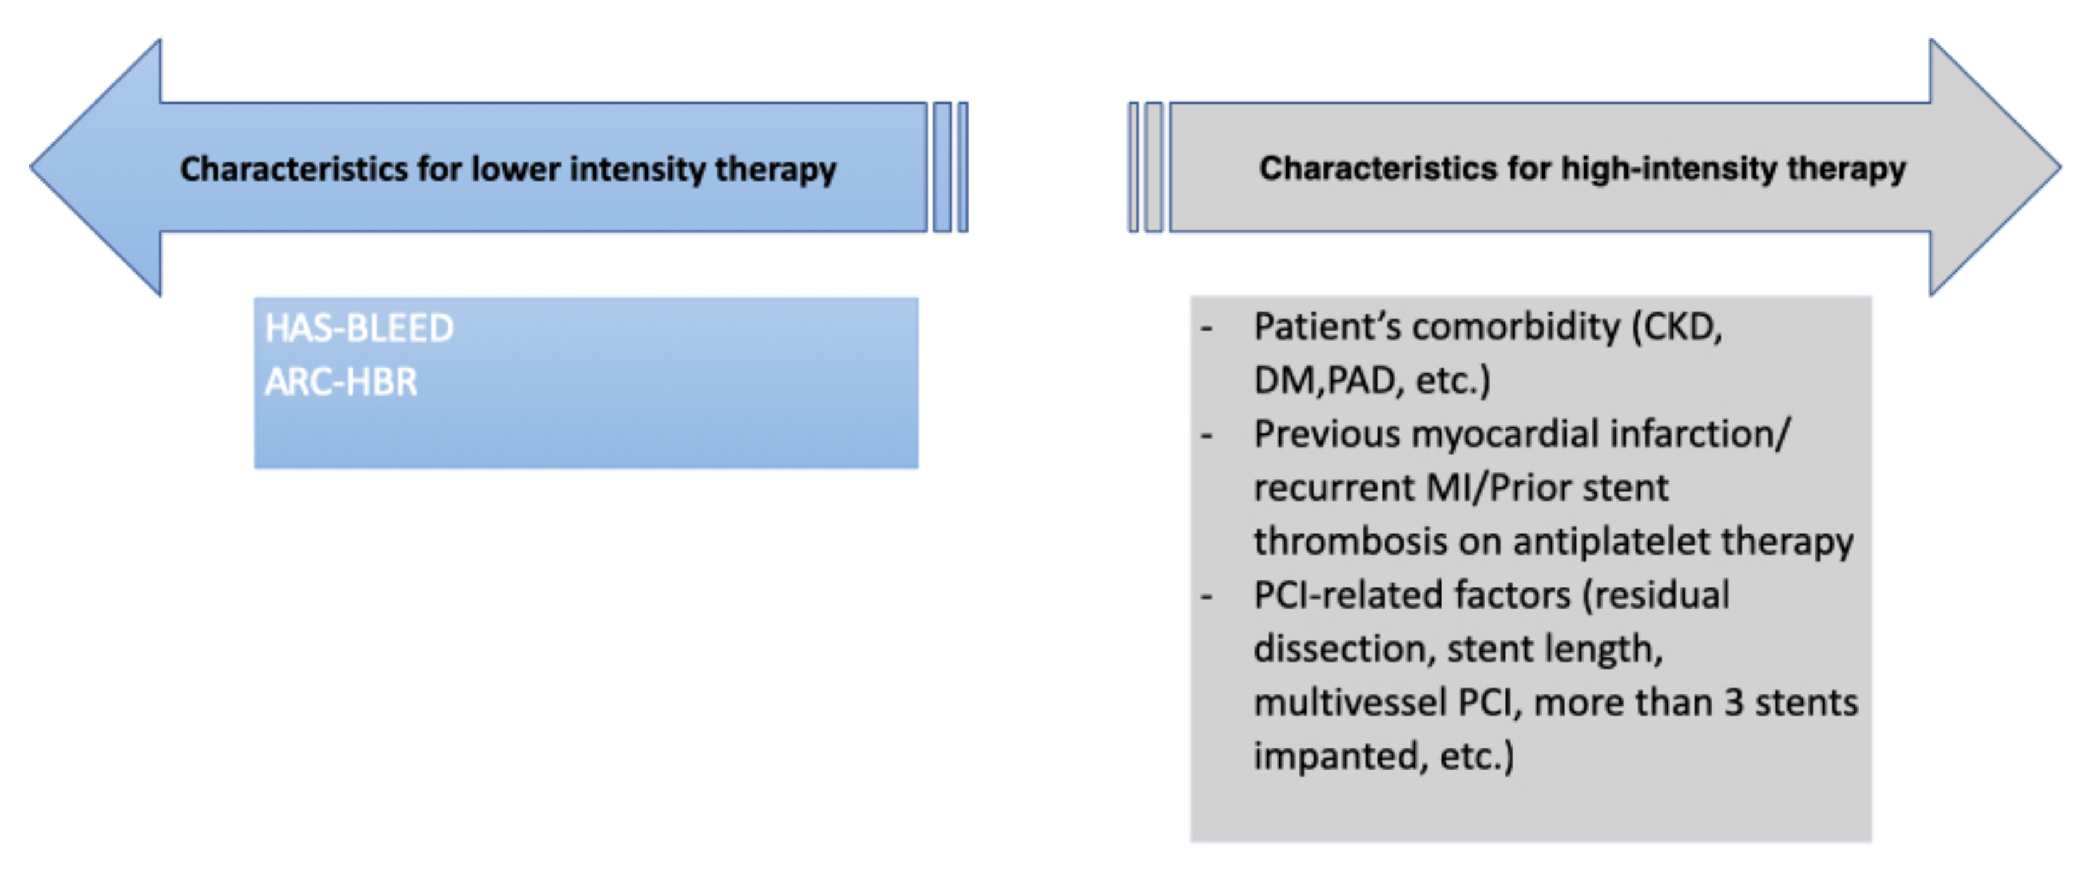Image resolution: width=2094 pixels, height=877 pixels.
Task: Click the ARC-HBR label
Action: click(341, 381)
